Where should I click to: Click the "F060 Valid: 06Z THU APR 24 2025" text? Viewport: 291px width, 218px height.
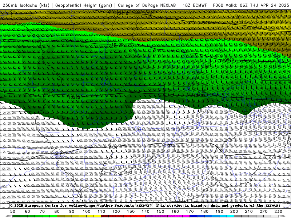point(251,5)
